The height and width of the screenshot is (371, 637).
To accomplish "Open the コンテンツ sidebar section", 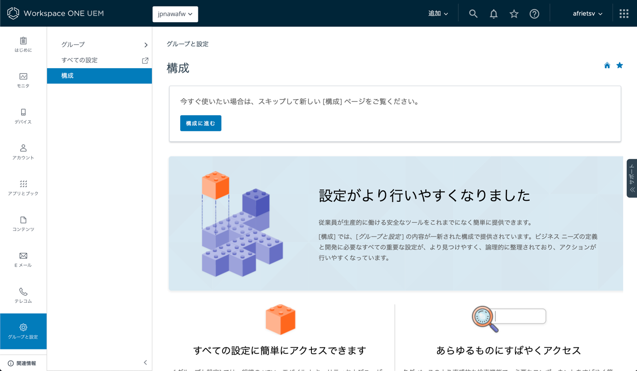I will point(23,224).
